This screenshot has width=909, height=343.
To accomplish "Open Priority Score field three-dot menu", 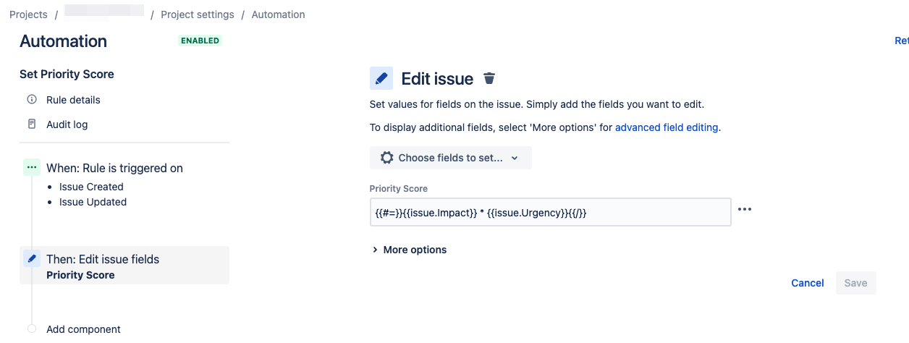I will [x=745, y=209].
